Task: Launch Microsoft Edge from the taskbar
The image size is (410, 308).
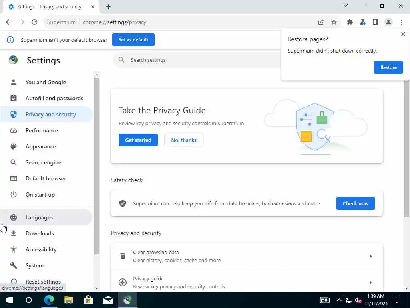Action: [49, 300]
